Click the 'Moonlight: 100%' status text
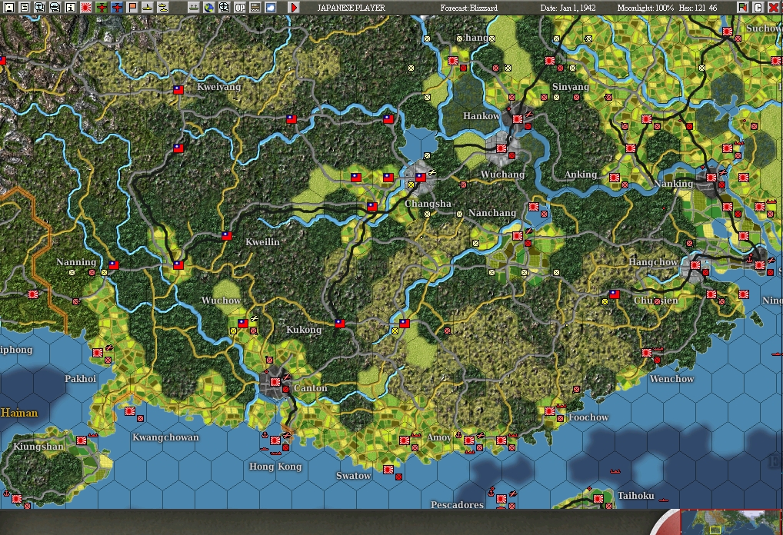 pos(645,8)
